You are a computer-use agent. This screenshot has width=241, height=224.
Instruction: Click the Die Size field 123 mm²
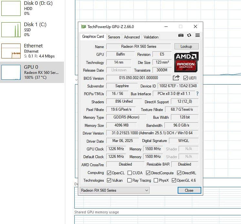pyautogui.click(x=162, y=62)
